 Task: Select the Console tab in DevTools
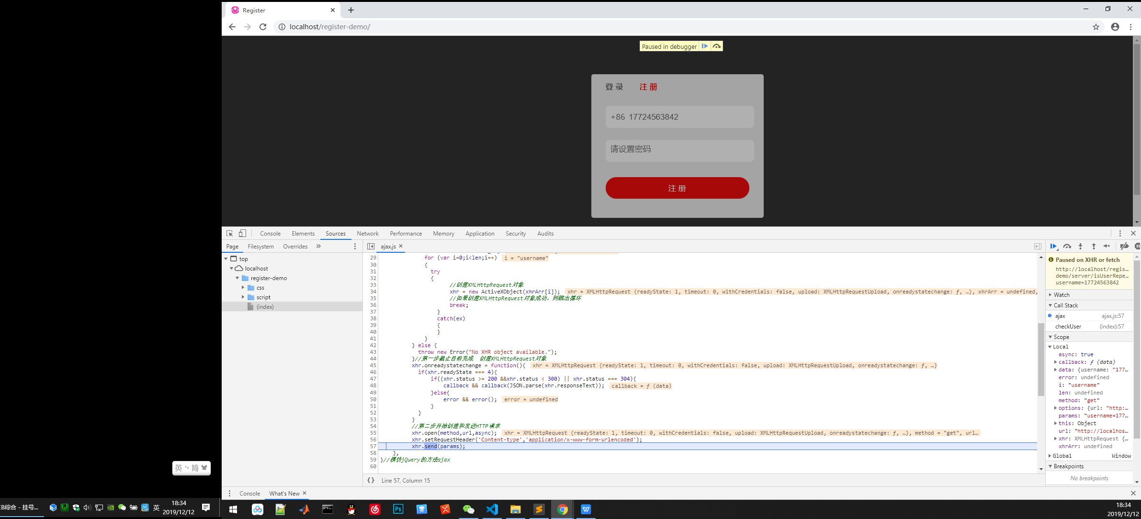click(269, 234)
